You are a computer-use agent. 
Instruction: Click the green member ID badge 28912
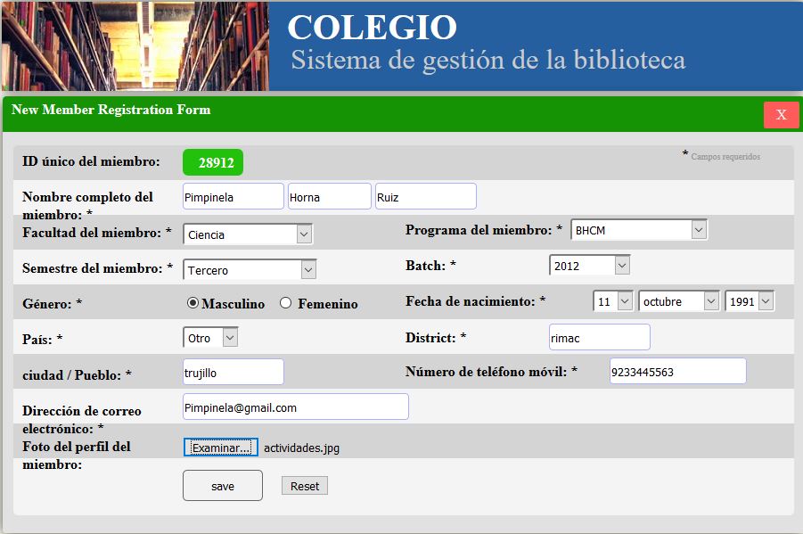[213, 161]
